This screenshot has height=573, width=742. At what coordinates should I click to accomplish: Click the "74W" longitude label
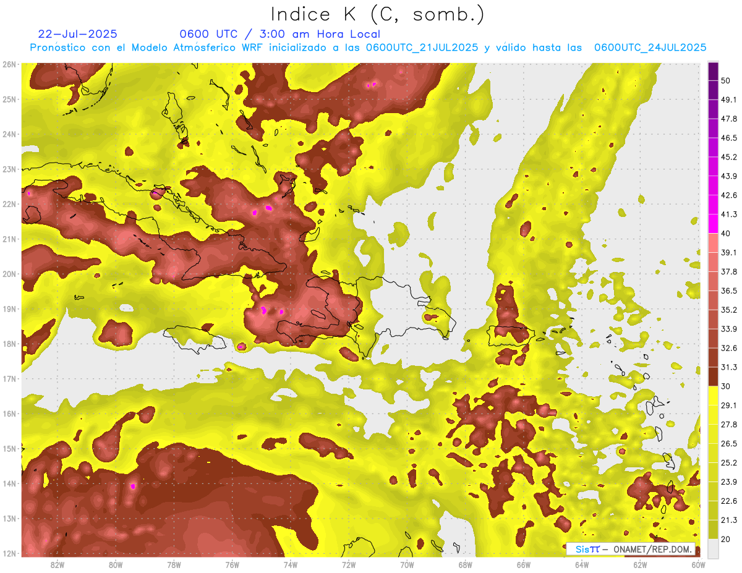click(290, 564)
